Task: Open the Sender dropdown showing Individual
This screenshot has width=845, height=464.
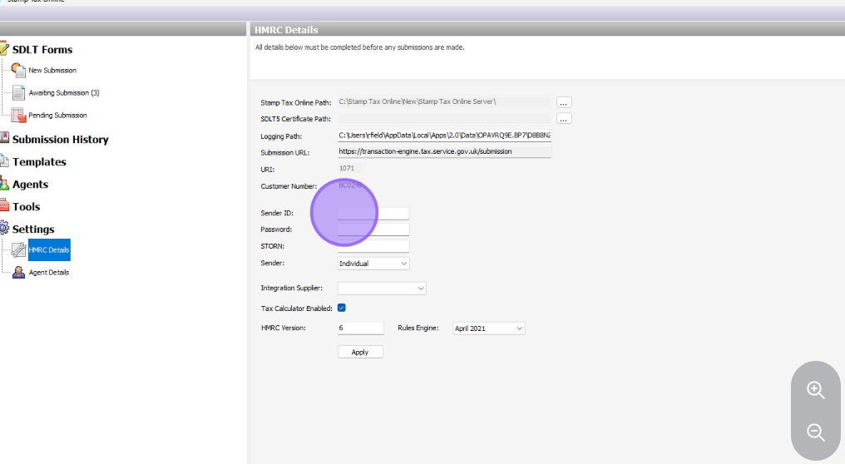Action: (x=373, y=264)
